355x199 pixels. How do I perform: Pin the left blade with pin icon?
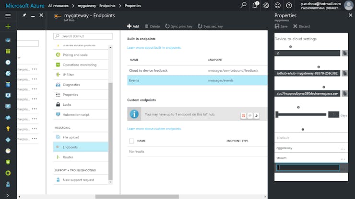point(24,15)
